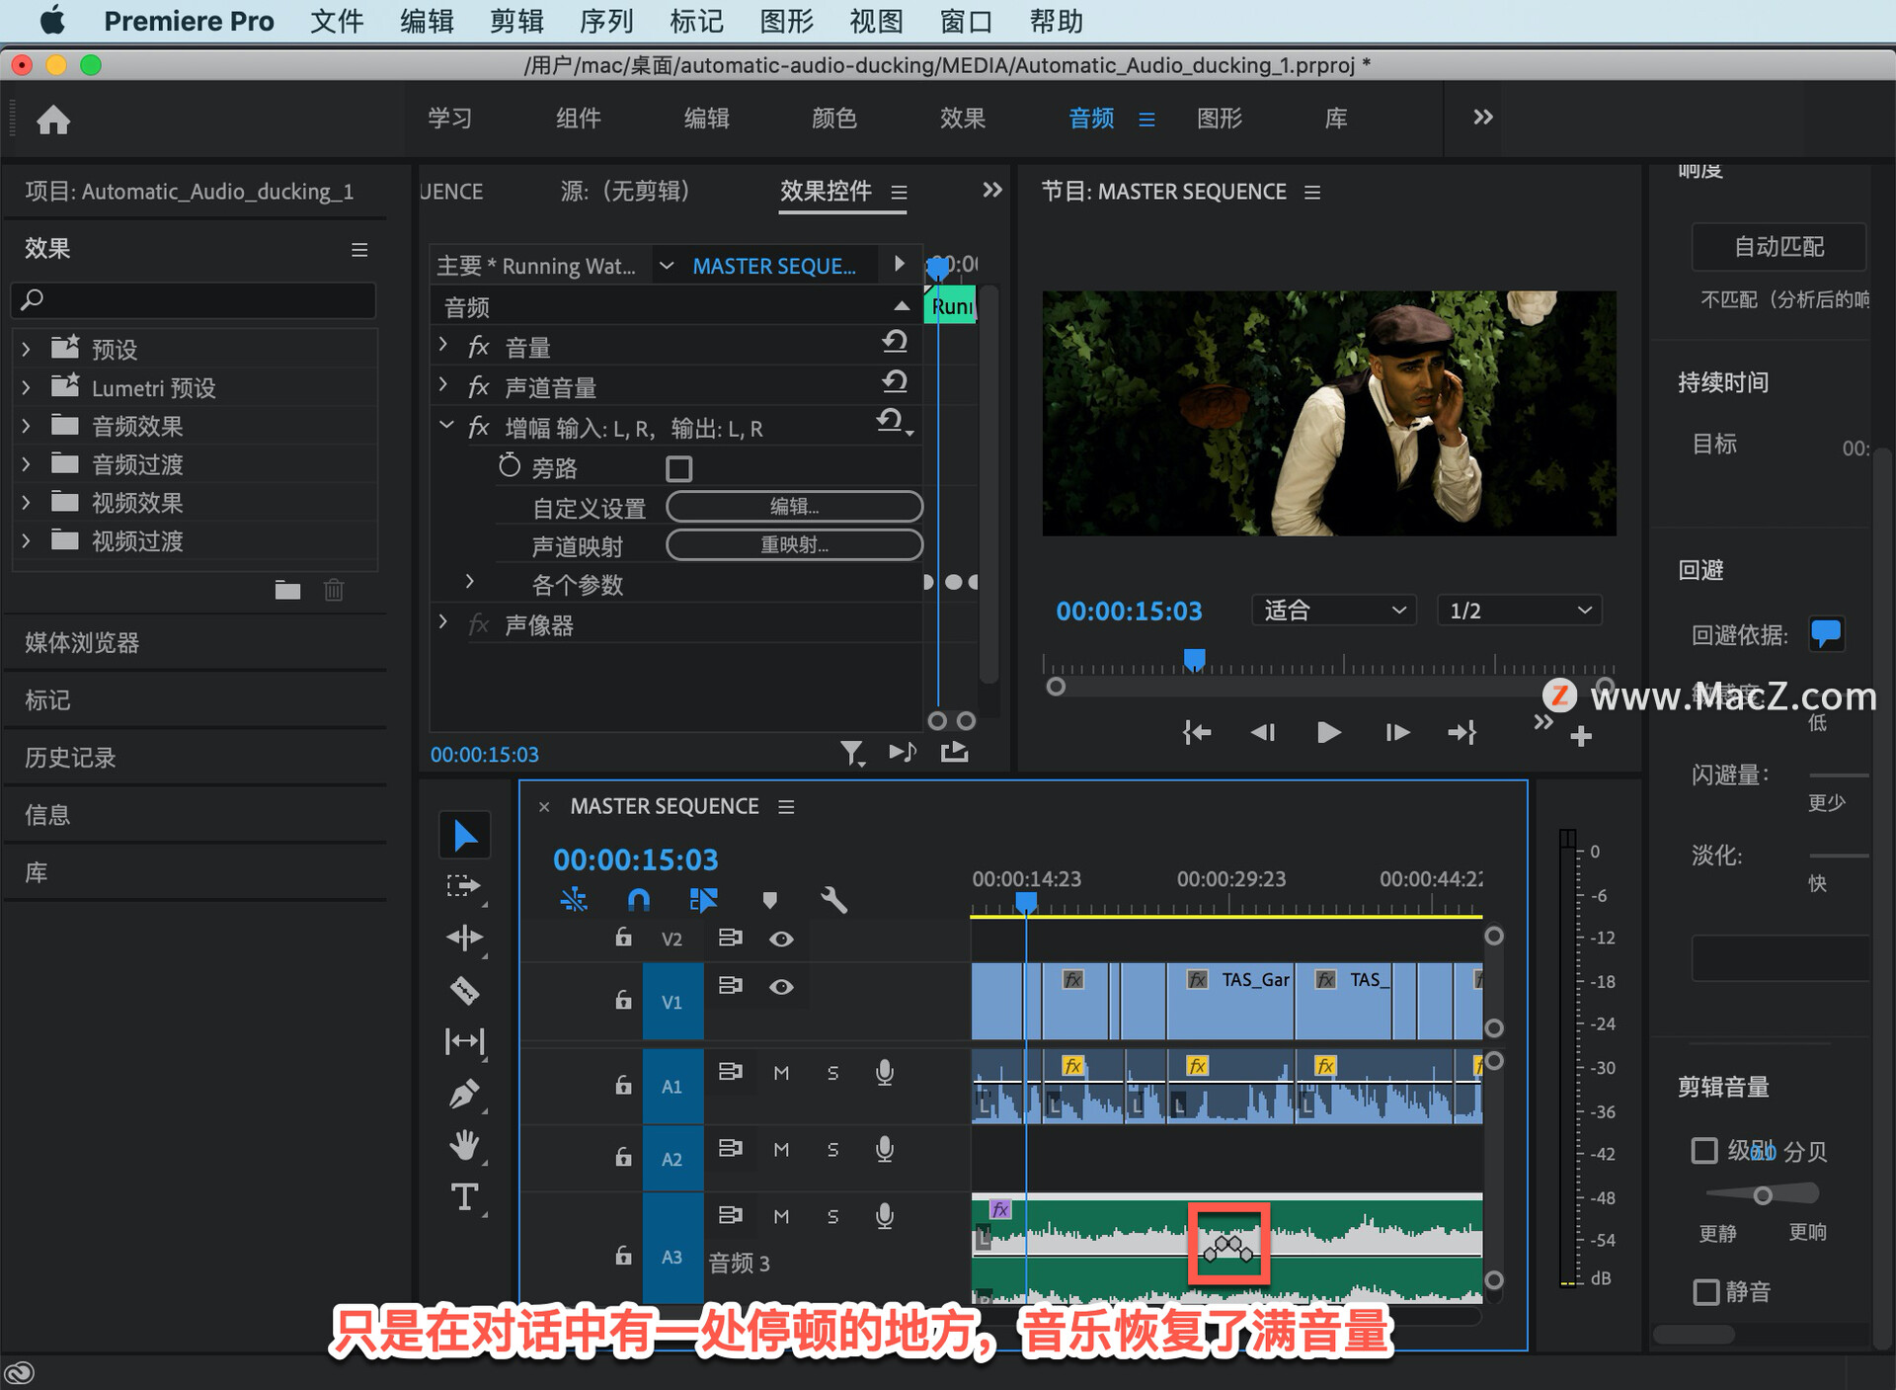Mute track A3
The image size is (1896, 1390).
[x=781, y=1216]
